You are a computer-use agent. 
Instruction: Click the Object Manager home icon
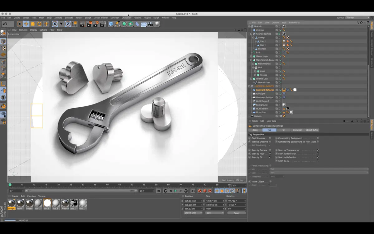(x=361, y=22)
